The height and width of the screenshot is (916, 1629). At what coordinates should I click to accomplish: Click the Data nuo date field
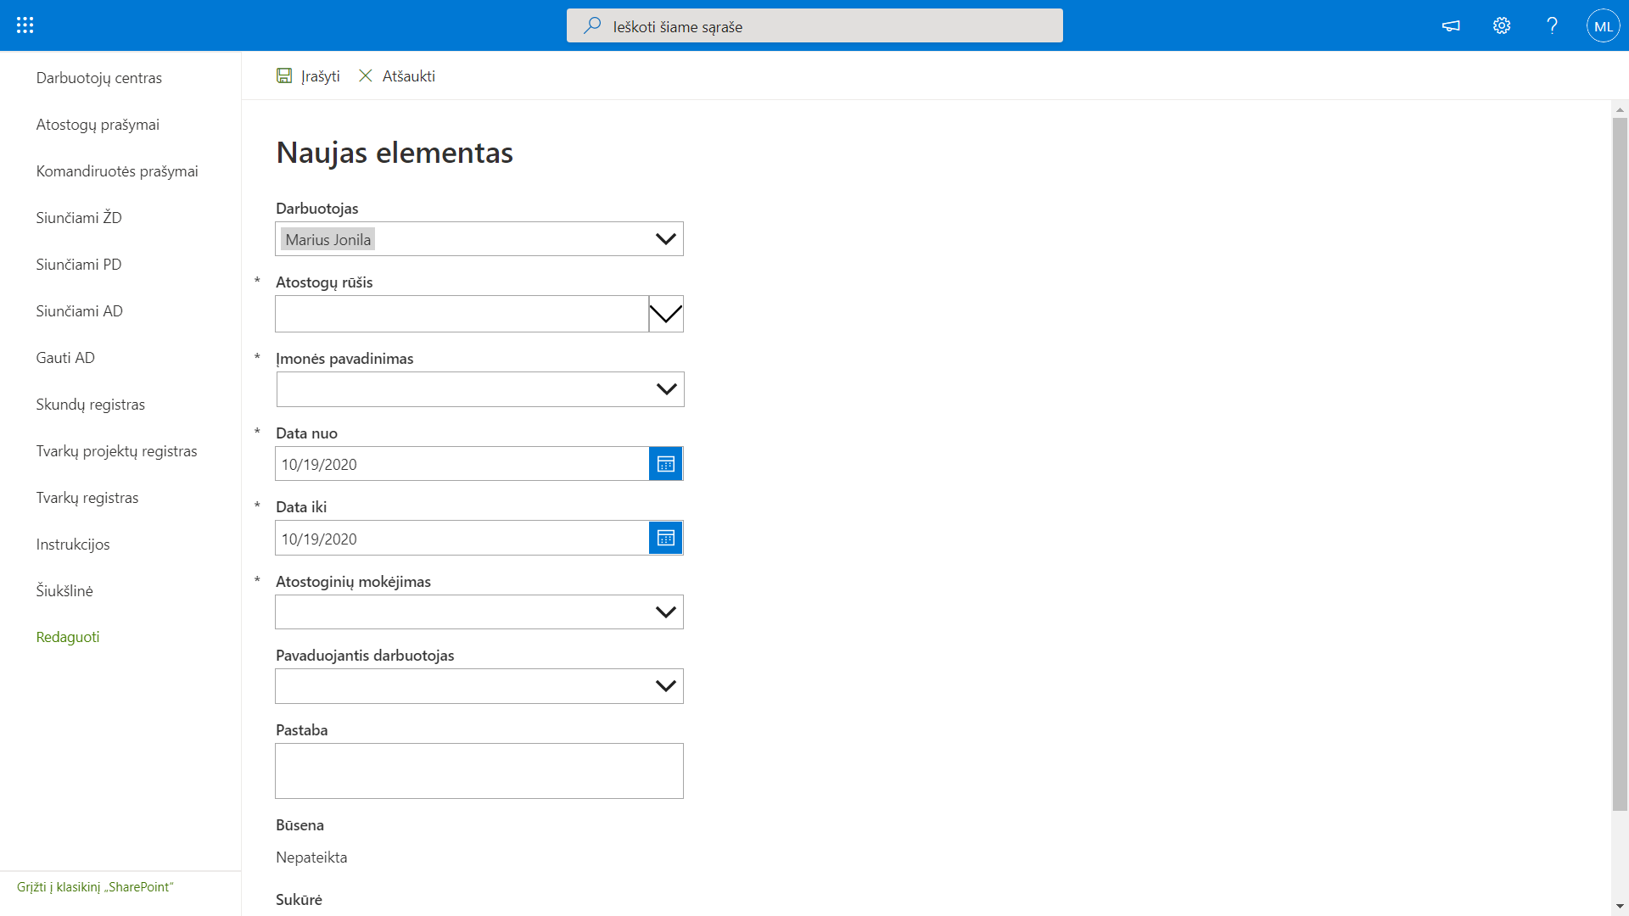coord(462,464)
